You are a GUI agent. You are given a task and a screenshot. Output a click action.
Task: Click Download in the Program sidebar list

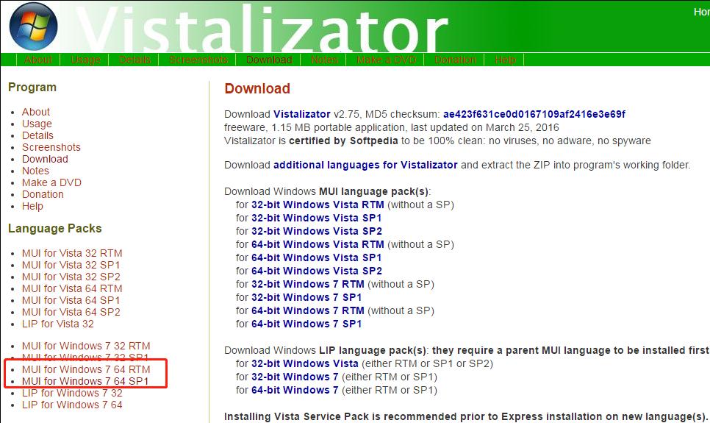[45, 159]
